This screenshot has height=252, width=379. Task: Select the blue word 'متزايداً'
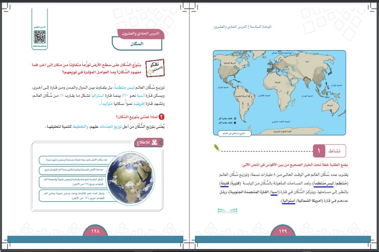pyautogui.click(x=107, y=104)
